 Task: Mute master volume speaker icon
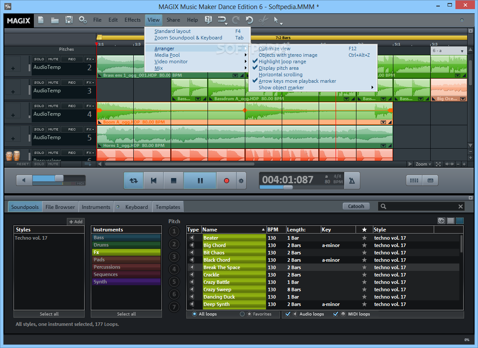(24, 180)
